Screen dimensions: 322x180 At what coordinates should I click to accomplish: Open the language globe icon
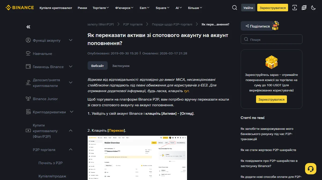tap(304, 8)
